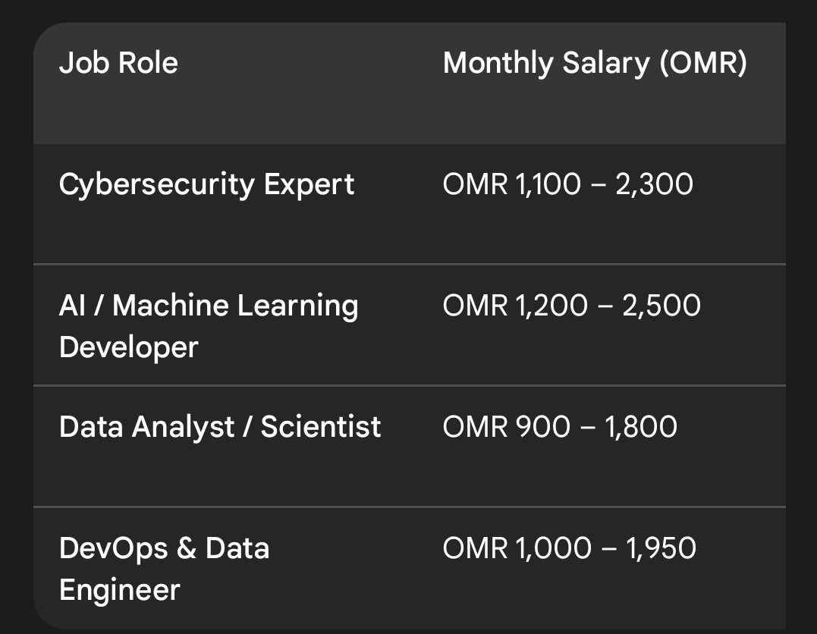Viewport: 817px width, 634px height.
Task: Click the word "Scientist" in Data row
Action: 321,427
